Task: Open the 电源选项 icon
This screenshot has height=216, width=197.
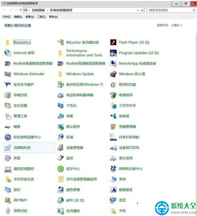Action: [113, 95]
